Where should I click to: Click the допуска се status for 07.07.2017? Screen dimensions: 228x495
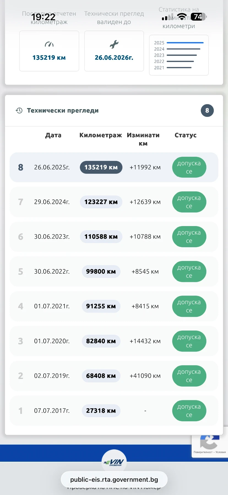point(189,411)
